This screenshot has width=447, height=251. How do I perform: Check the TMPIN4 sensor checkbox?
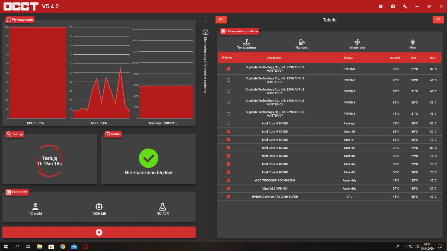tap(228, 114)
